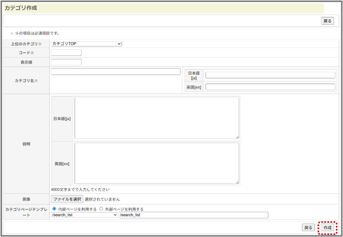Select the 外部ページを利用する radio button
This screenshot has height=237, width=343.
coord(102,209)
